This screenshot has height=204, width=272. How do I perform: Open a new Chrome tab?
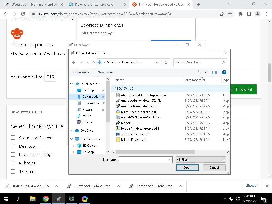click(199, 5)
